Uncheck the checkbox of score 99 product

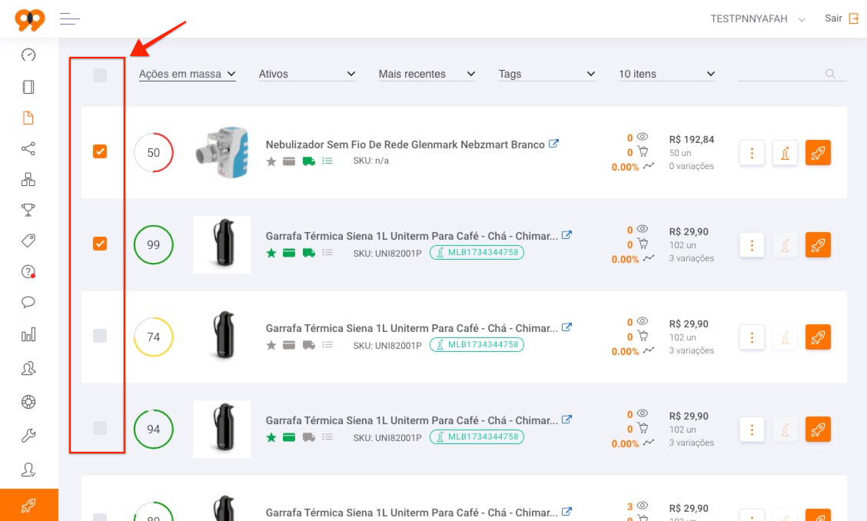tap(99, 244)
